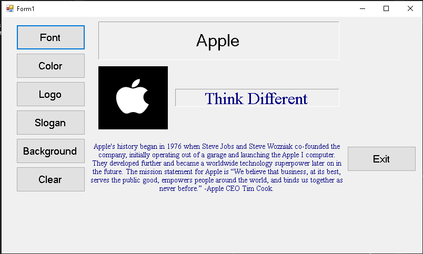Minimize the Form1 window
Image resolution: width=423 pixels, height=254 pixels.
[362, 8]
